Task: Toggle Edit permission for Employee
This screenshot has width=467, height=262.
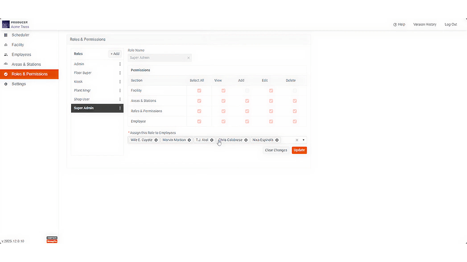Action: click(271, 122)
